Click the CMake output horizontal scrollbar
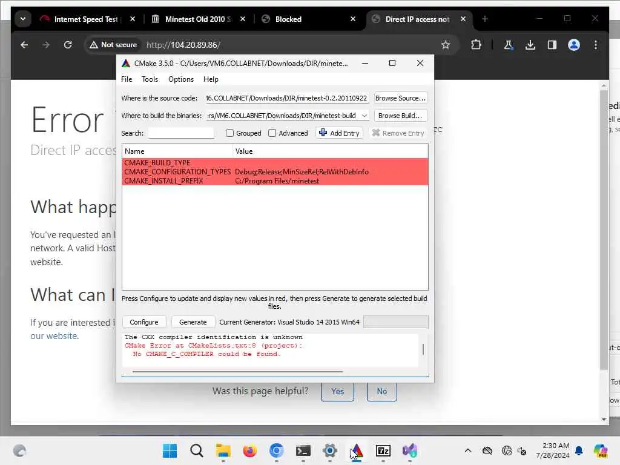620x465 pixels. (x=237, y=371)
